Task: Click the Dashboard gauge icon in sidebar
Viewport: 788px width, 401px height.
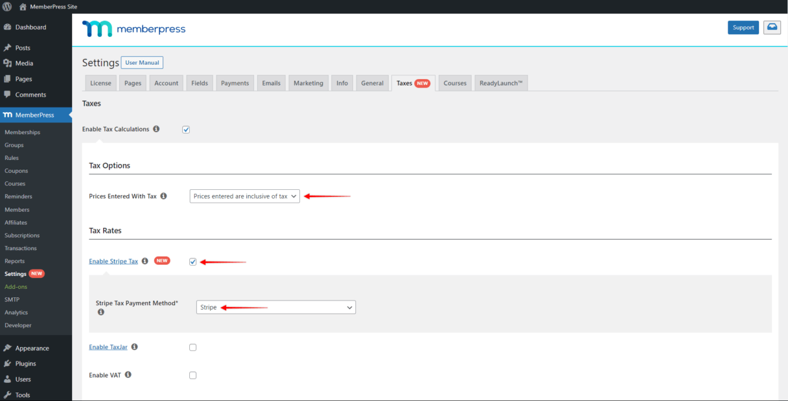Action: click(7, 27)
